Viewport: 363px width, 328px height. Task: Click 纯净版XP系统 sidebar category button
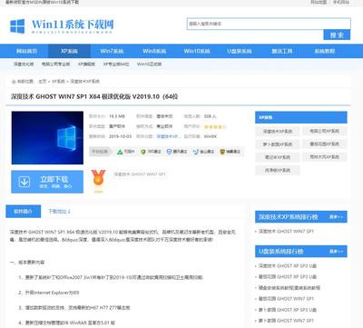tap(278, 170)
